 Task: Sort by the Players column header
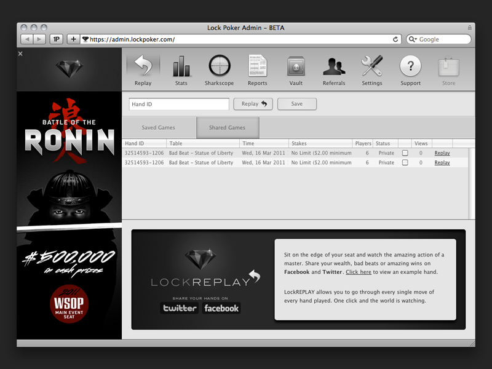pos(363,143)
